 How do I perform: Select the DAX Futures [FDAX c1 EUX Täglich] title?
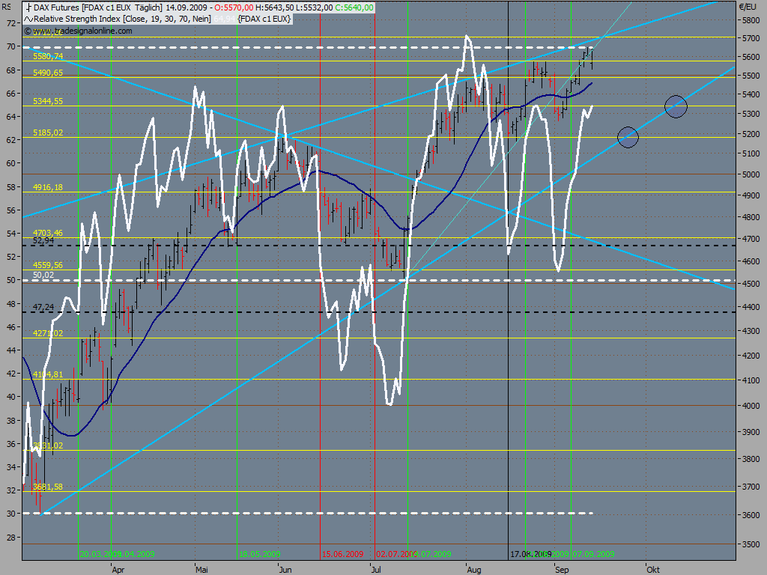[98, 7]
